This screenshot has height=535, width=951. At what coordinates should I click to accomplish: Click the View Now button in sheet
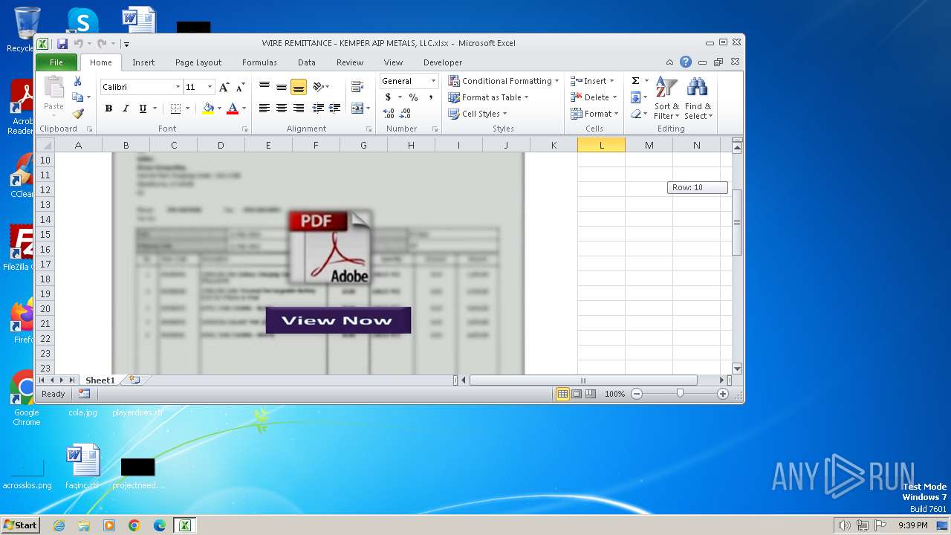(x=338, y=320)
